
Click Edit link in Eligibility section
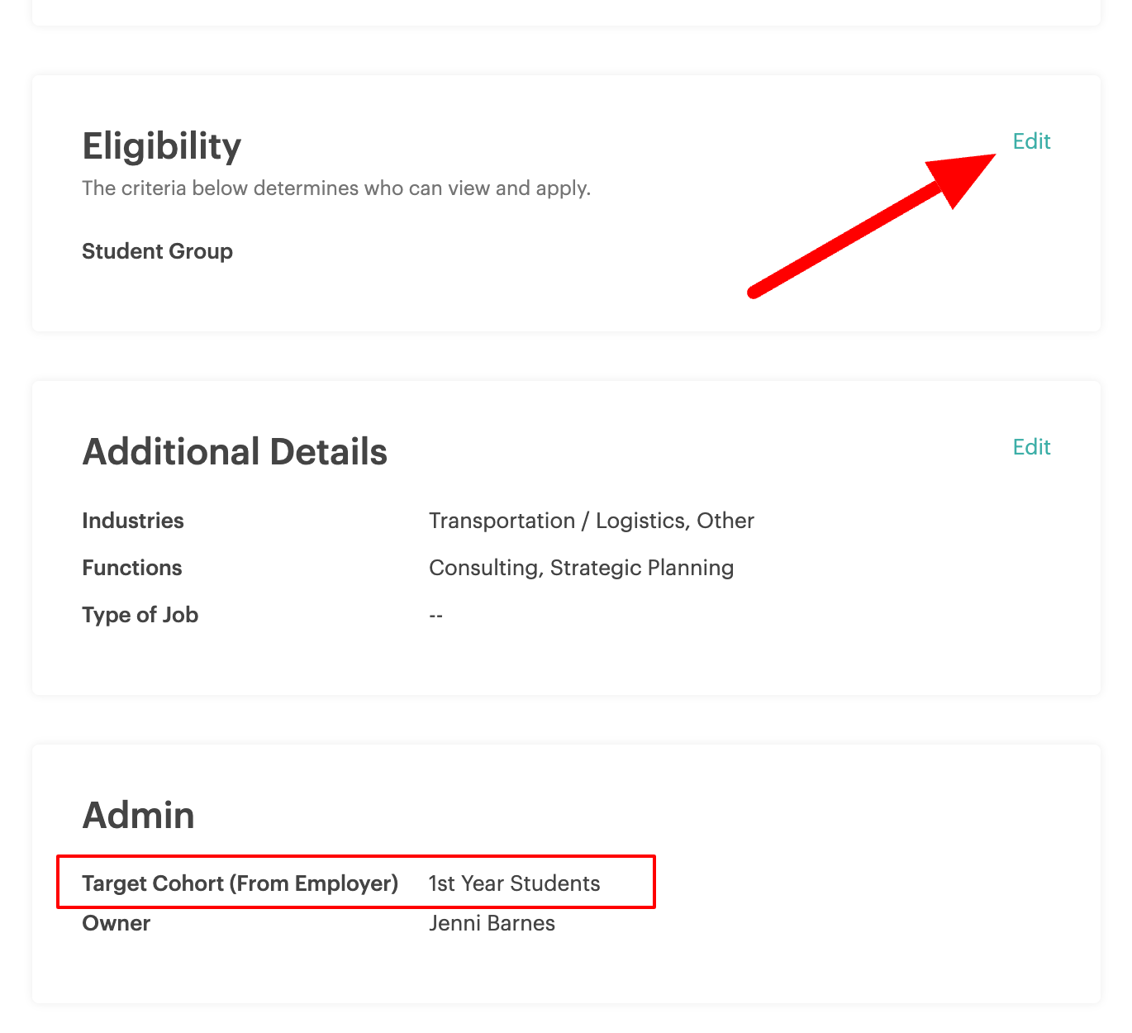point(1031,141)
